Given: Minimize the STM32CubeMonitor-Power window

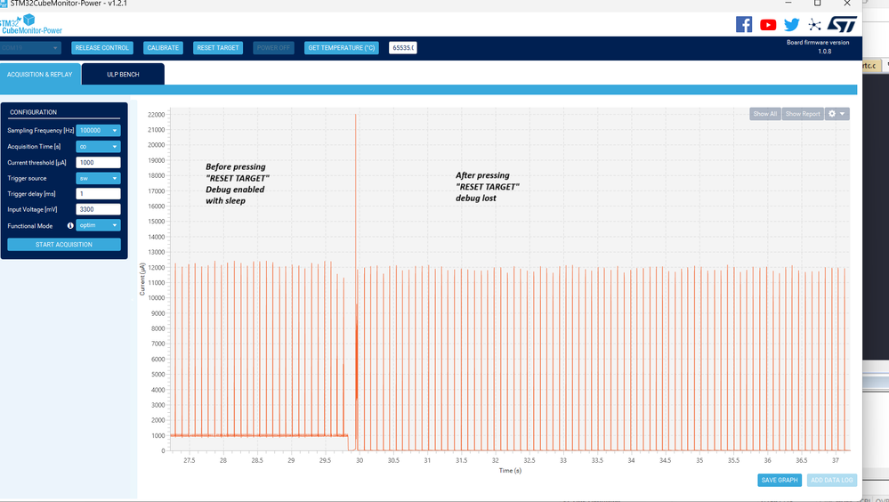Looking at the screenshot, I should [x=788, y=4].
